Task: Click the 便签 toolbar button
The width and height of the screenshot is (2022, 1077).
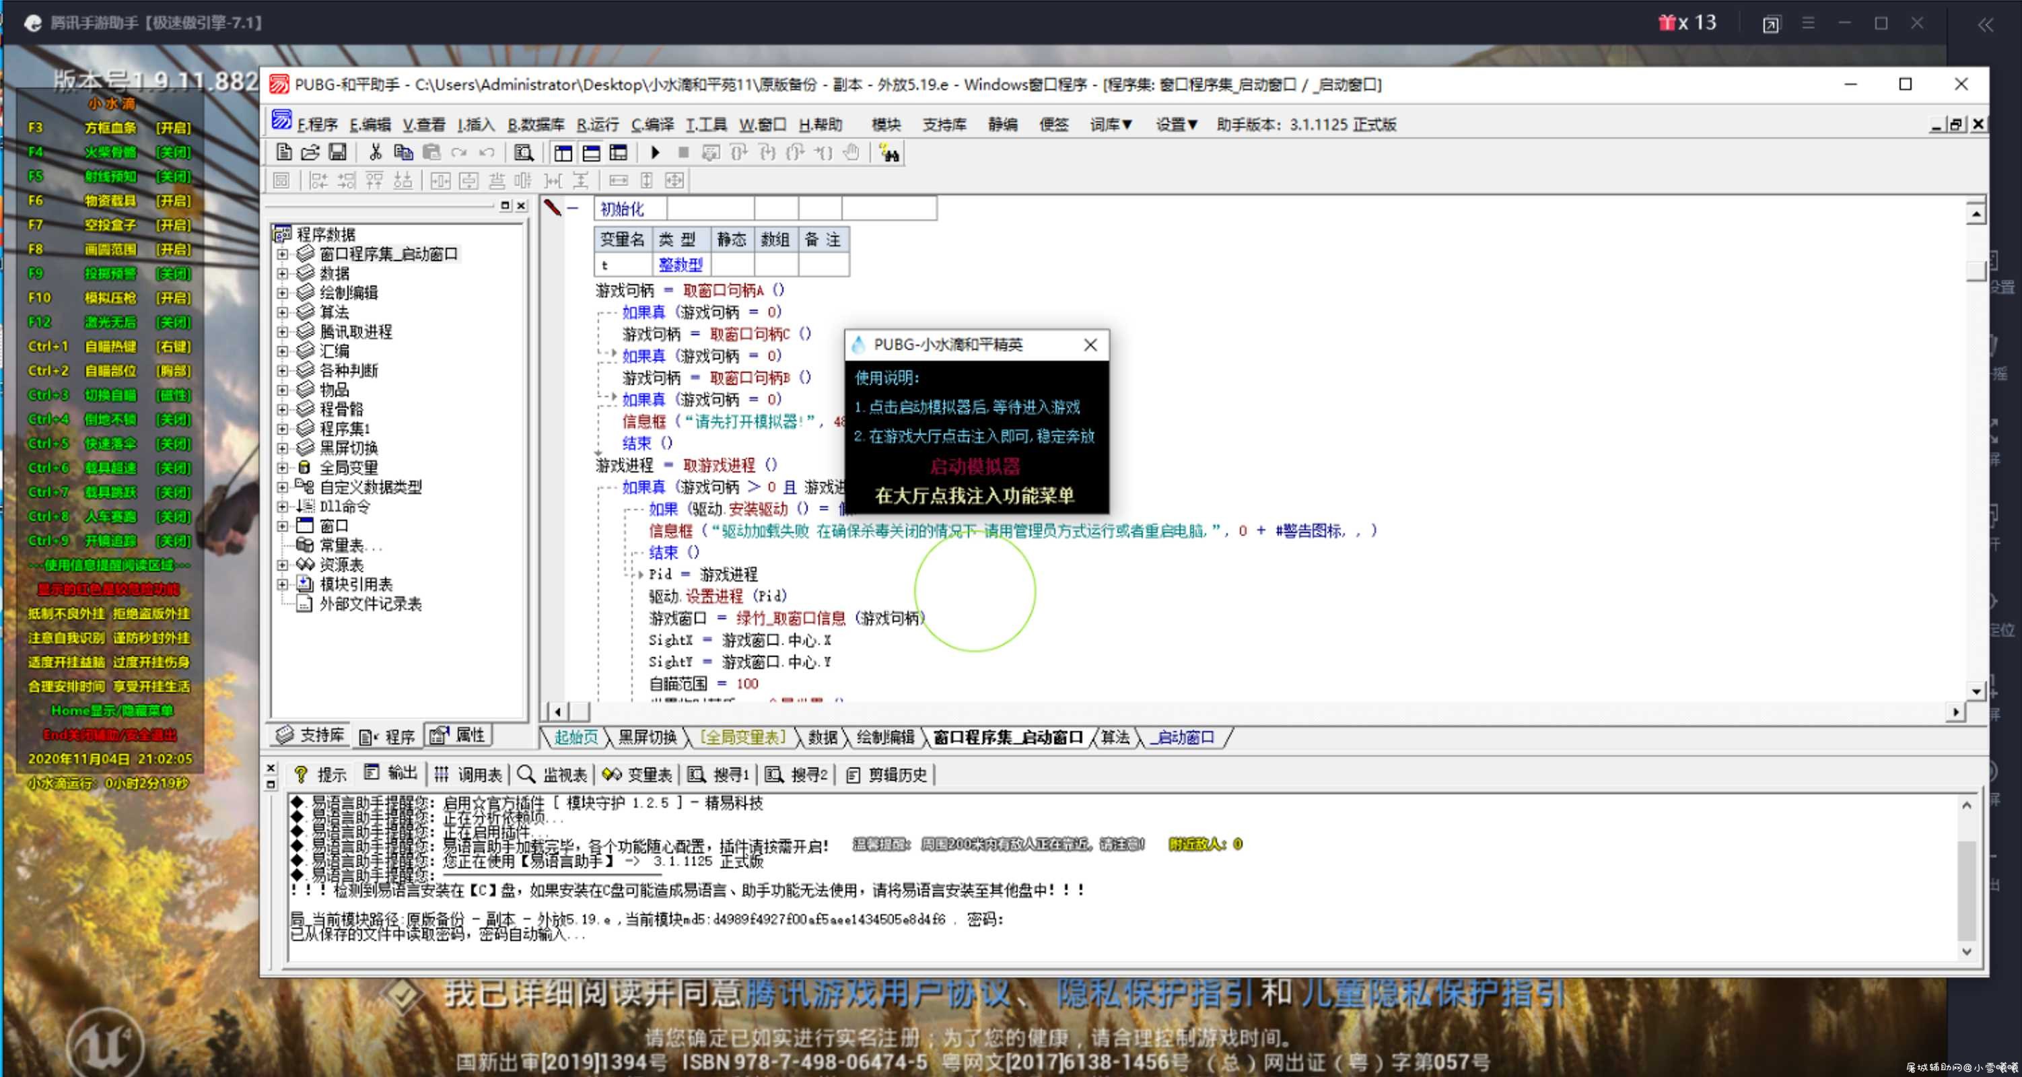Action: pyautogui.click(x=1053, y=125)
